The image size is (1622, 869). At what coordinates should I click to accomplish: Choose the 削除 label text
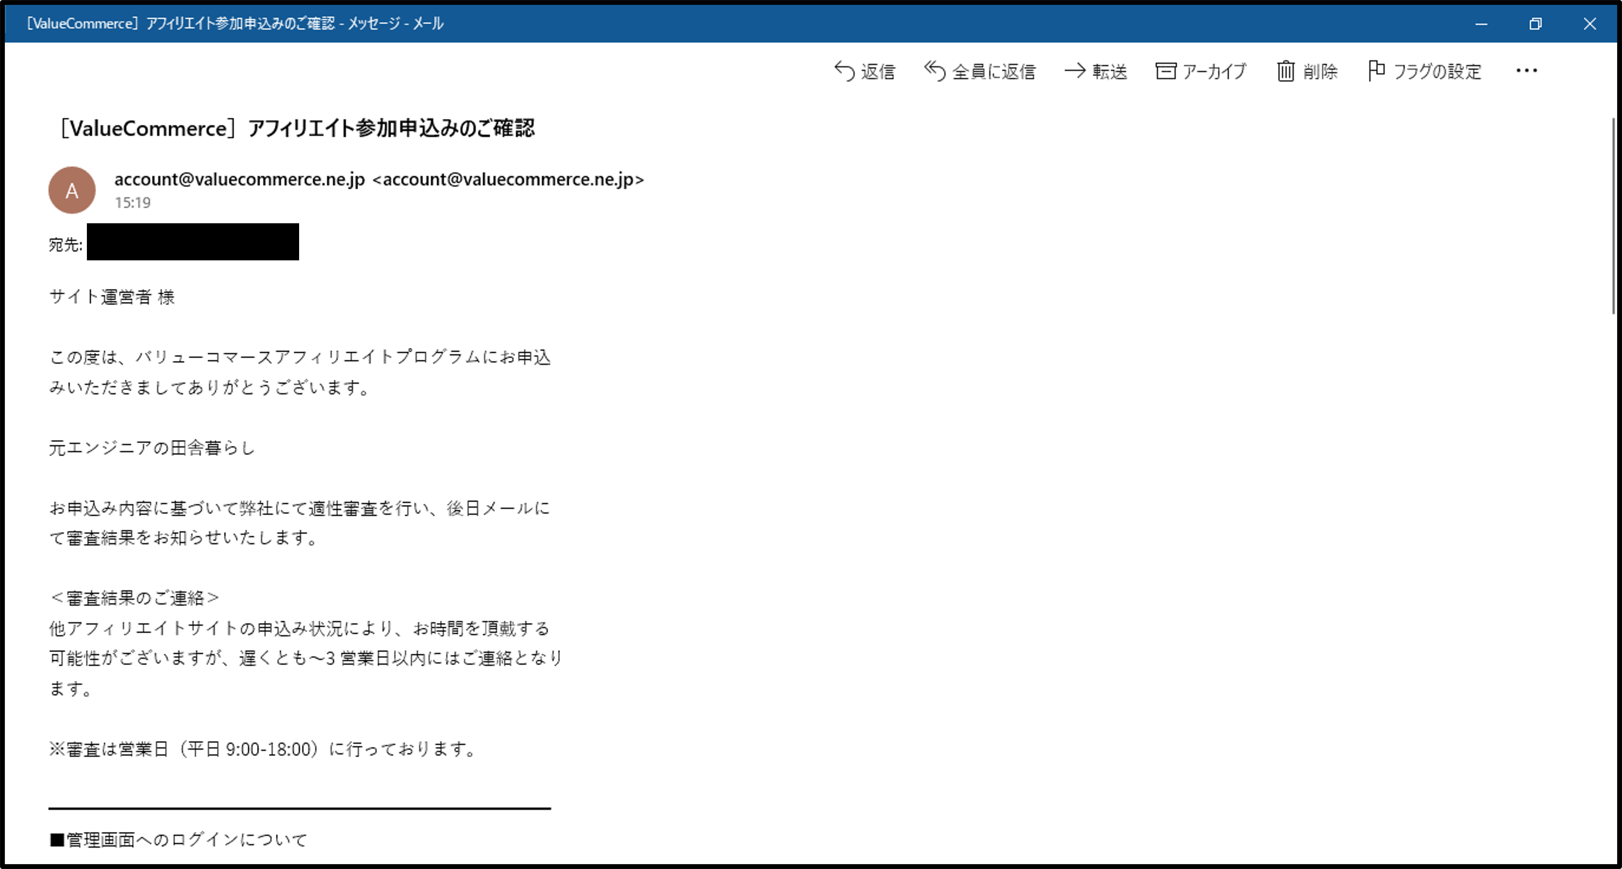point(1320,72)
